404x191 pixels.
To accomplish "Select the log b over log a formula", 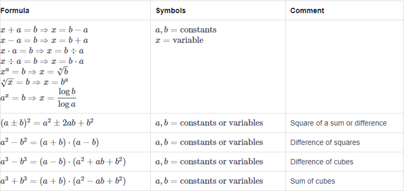I will tap(38, 98).
